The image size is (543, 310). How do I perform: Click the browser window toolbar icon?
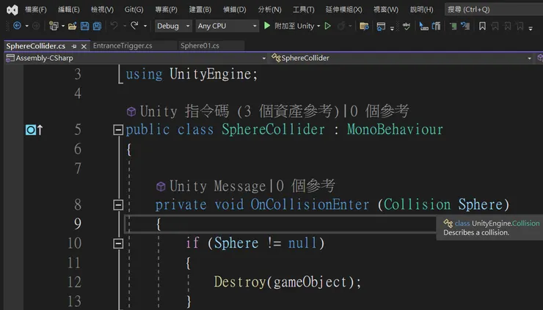pos(381,26)
